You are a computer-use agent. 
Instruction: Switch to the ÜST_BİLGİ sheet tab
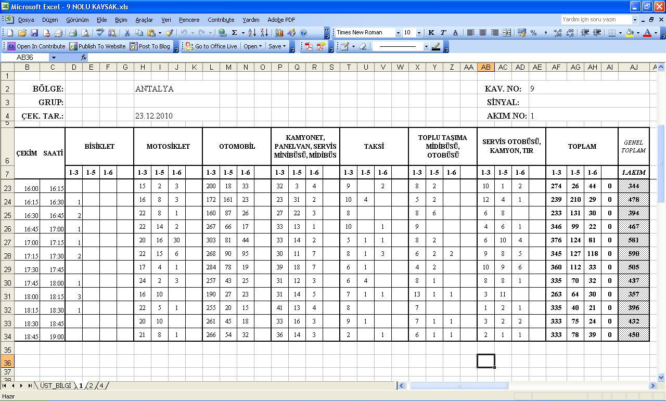pyautogui.click(x=55, y=386)
